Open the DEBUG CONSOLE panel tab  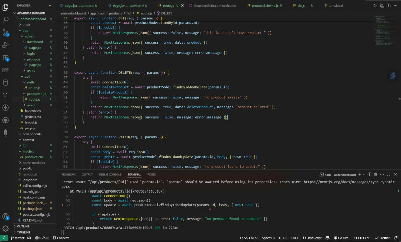[x=110, y=174]
